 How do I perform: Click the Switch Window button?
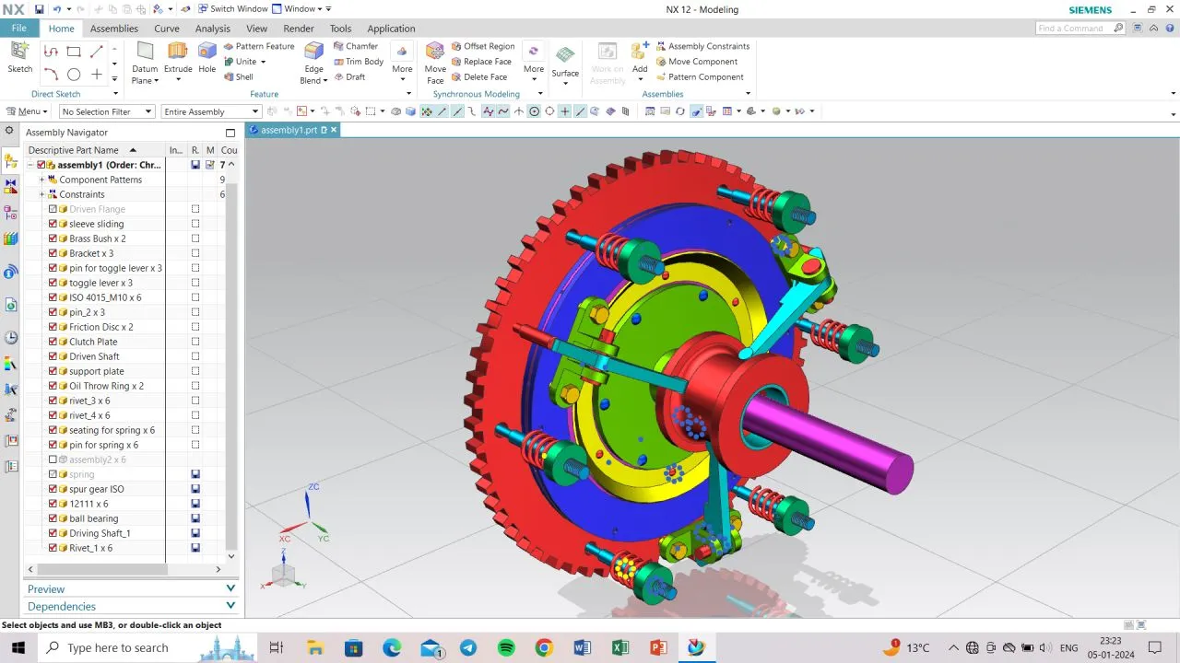[x=232, y=9]
